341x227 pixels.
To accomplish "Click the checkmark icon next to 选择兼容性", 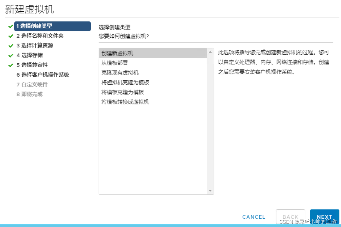I will [x=10, y=65].
